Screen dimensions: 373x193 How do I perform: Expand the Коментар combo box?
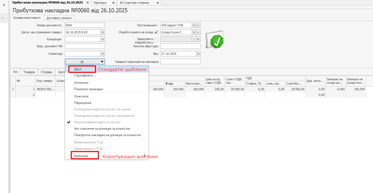point(103,54)
